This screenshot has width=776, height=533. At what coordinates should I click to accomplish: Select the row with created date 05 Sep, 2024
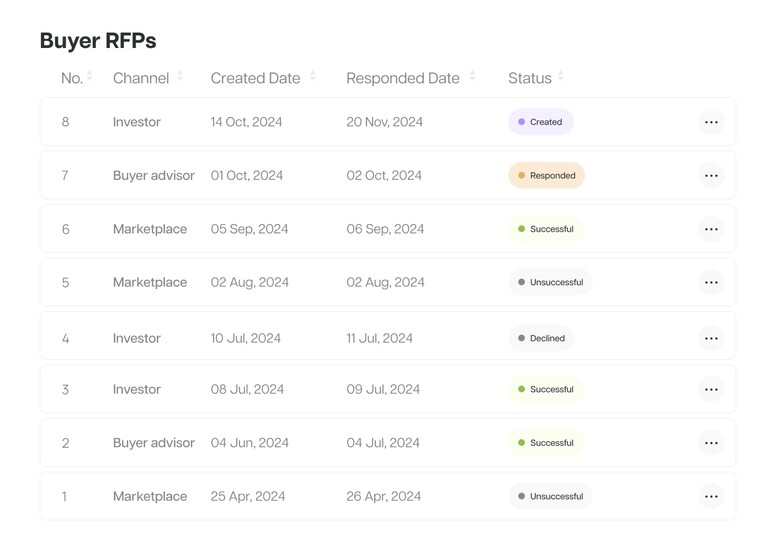[387, 229]
